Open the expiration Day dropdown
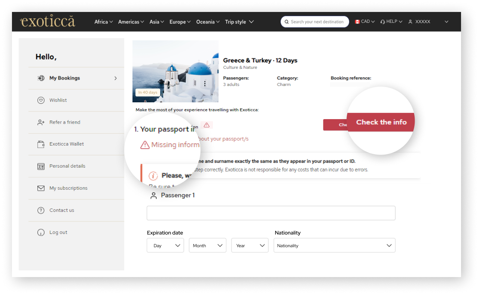 tap(165, 245)
